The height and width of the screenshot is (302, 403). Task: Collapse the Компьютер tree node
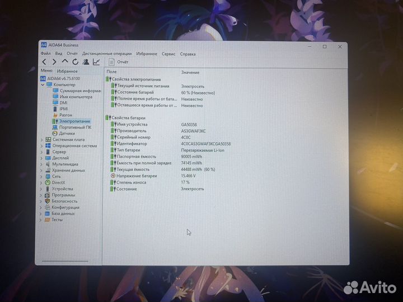coord(43,84)
